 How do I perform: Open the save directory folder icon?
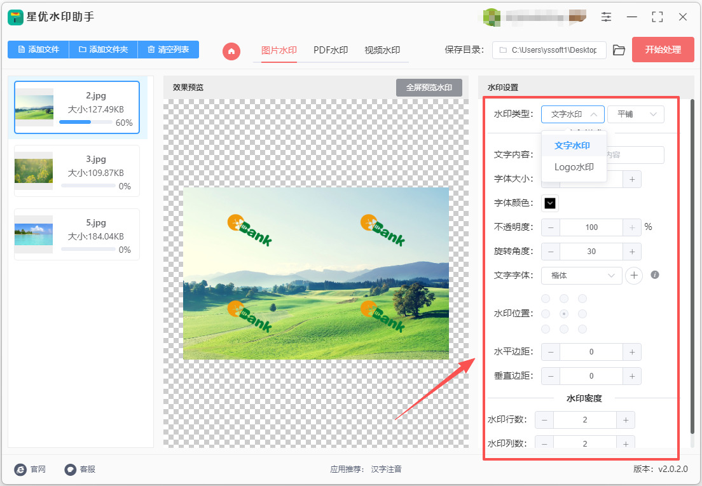(619, 50)
